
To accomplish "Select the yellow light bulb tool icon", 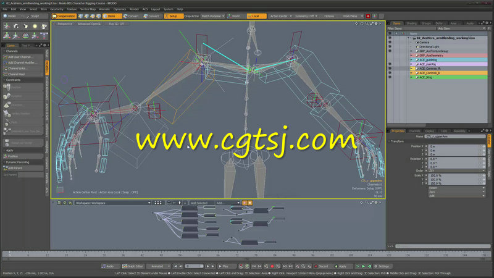I will click(35, 26).
